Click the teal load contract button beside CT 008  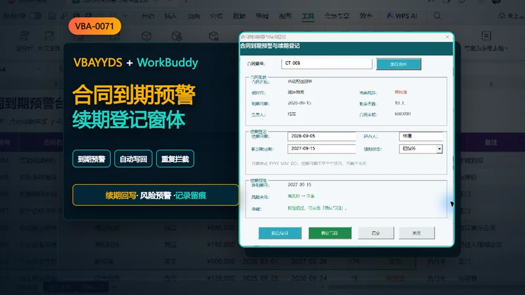(x=398, y=64)
